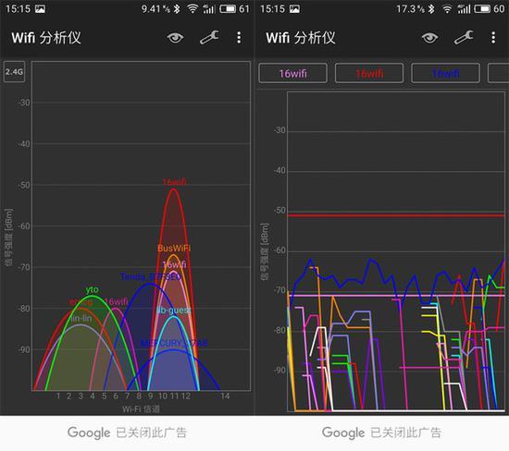Tap cellular signal icon in right status bar

tap(464, 8)
